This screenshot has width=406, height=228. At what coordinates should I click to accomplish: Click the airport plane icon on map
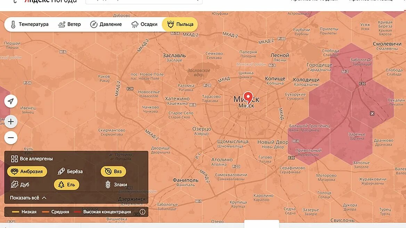(372, 113)
